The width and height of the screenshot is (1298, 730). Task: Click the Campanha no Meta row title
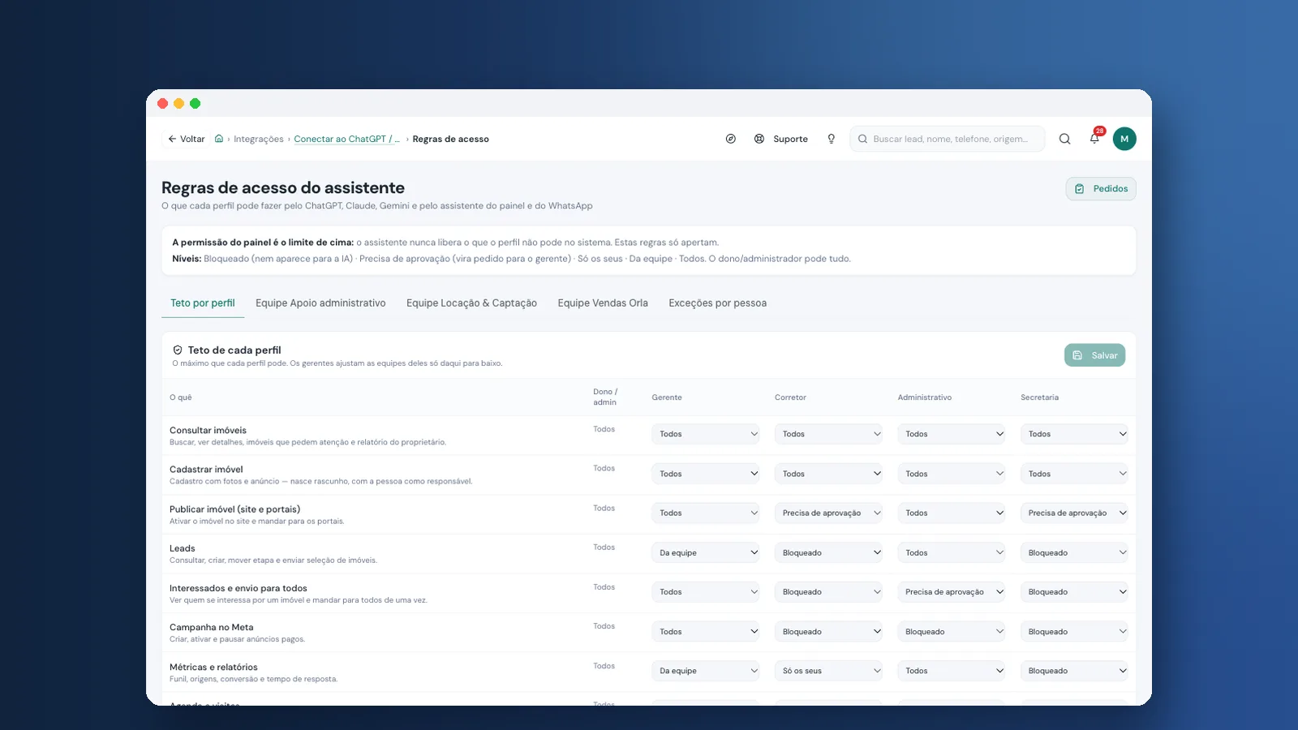click(212, 627)
